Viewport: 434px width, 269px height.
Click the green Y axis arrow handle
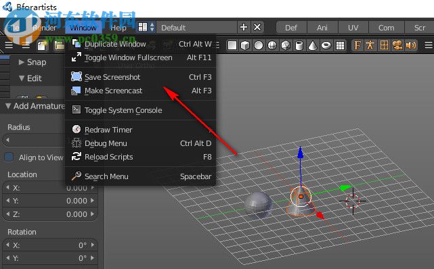pyautogui.click(x=345, y=188)
